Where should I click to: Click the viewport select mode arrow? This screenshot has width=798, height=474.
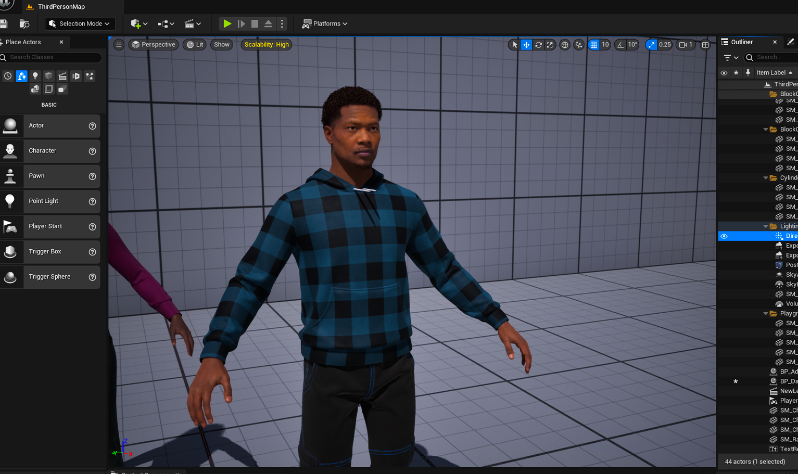[514, 45]
